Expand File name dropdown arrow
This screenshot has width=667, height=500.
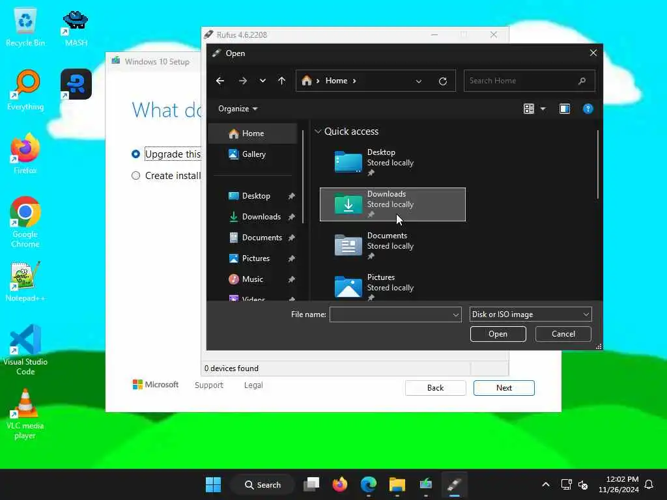point(455,314)
